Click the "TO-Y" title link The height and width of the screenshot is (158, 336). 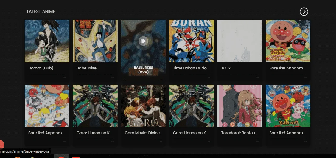tap(226, 68)
